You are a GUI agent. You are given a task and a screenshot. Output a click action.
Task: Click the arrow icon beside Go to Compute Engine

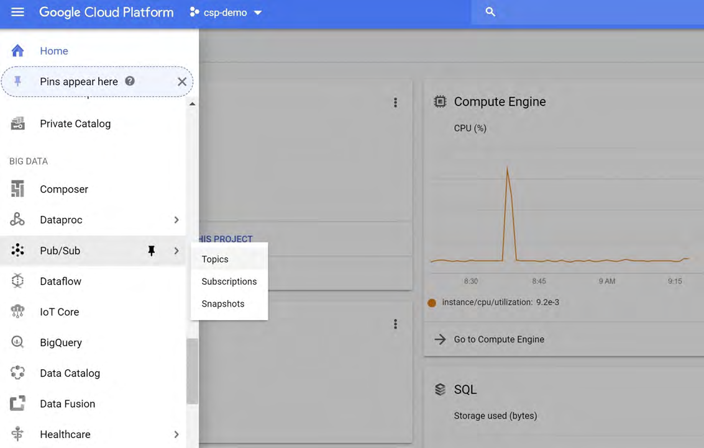440,339
